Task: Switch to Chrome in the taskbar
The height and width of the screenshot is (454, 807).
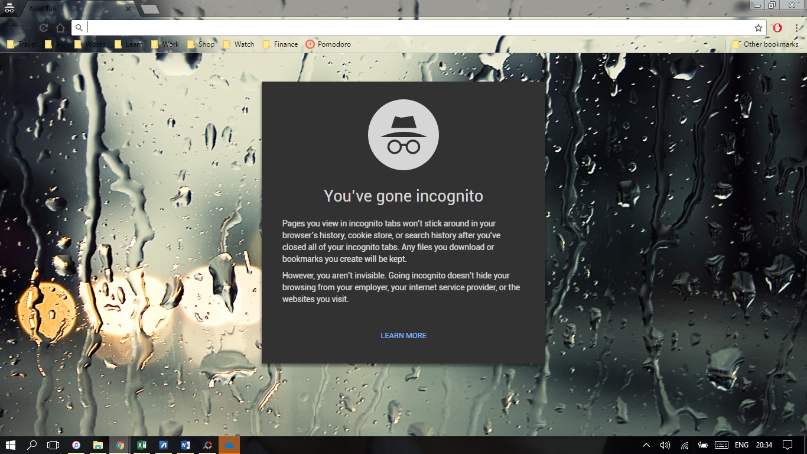Action: pyautogui.click(x=120, y=445)
